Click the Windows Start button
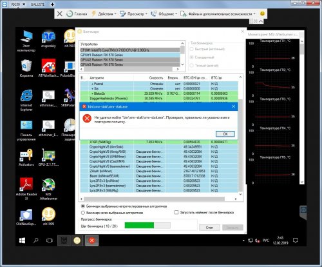Viewport: 322px width, 267px height. coord(22,241)
